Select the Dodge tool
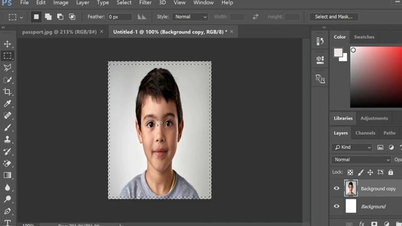 coord(7,199)
